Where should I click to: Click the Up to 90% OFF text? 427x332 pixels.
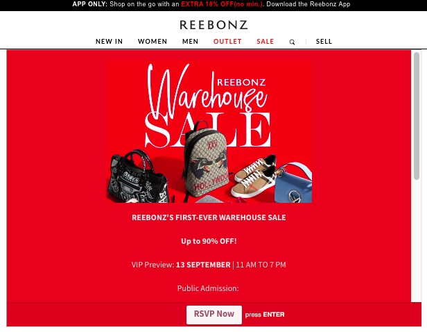(209, 241)
